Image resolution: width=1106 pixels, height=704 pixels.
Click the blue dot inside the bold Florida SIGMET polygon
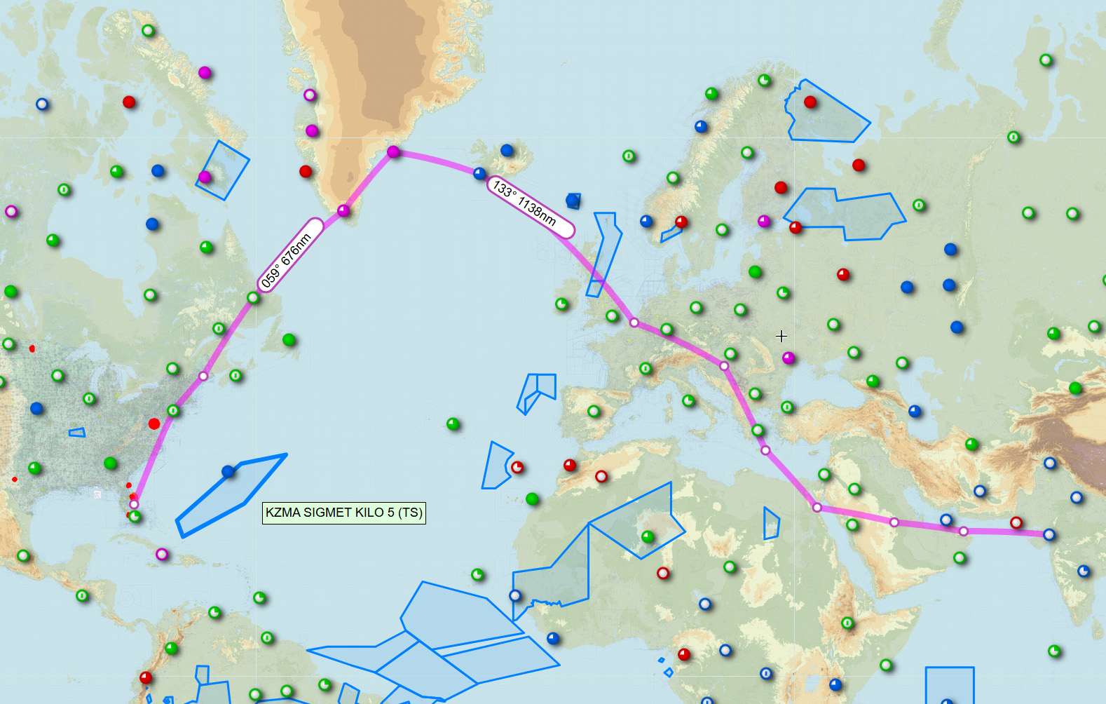228,471
